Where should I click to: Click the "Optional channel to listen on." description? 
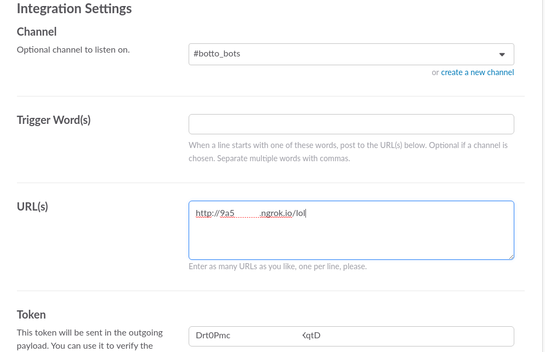point(73,50)
